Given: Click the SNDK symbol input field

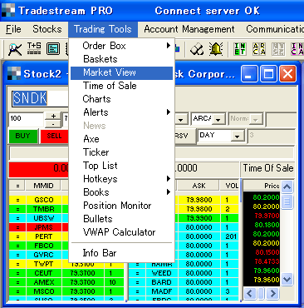Looking at the screenshot, I should tap(40, 98).
